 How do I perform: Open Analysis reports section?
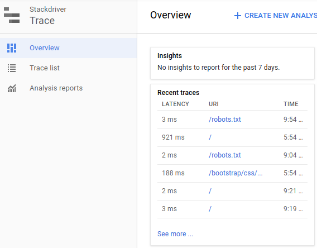[x=68, y=88]
